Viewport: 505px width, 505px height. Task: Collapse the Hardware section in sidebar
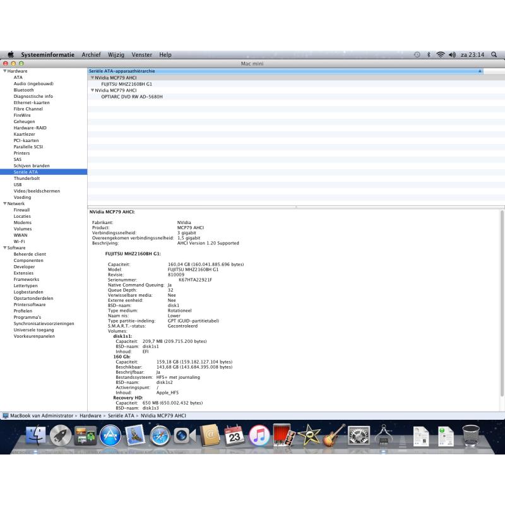pos(5,71)
